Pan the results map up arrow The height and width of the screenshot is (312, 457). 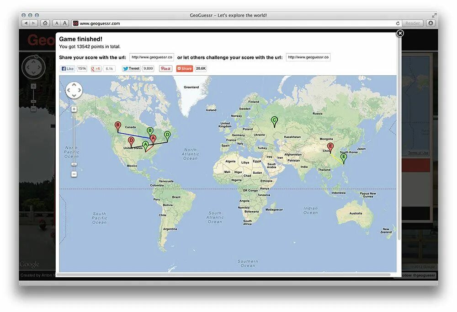(x=74, y=85)
